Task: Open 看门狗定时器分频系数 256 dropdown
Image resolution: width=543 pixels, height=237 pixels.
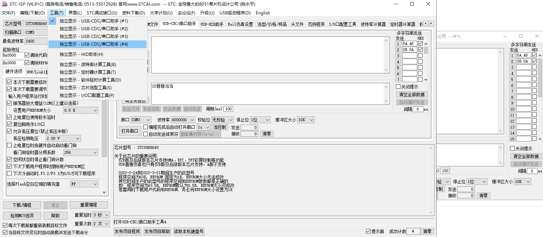Action: click(x=81, y=152)
